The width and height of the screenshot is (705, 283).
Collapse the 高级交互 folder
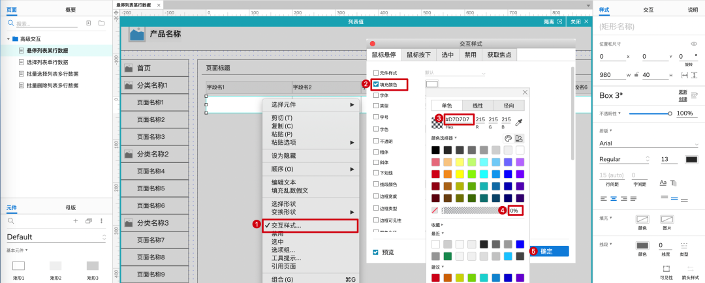tap(8, 39)
